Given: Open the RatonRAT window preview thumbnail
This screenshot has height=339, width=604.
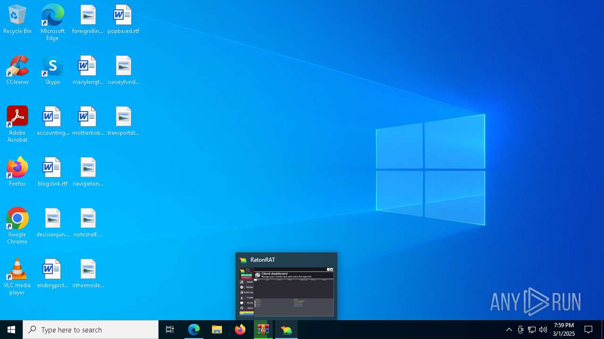Looking at the screenshot, I should pos(286,292).
